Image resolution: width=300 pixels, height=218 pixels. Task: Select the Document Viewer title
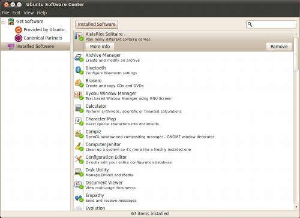pos(104,183)
